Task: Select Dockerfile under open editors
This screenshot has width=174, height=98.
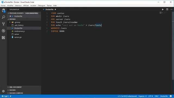Action: 18,16
